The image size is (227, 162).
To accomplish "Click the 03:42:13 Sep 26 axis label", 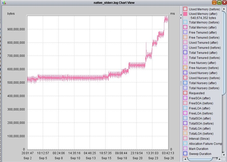I will 168,156.
